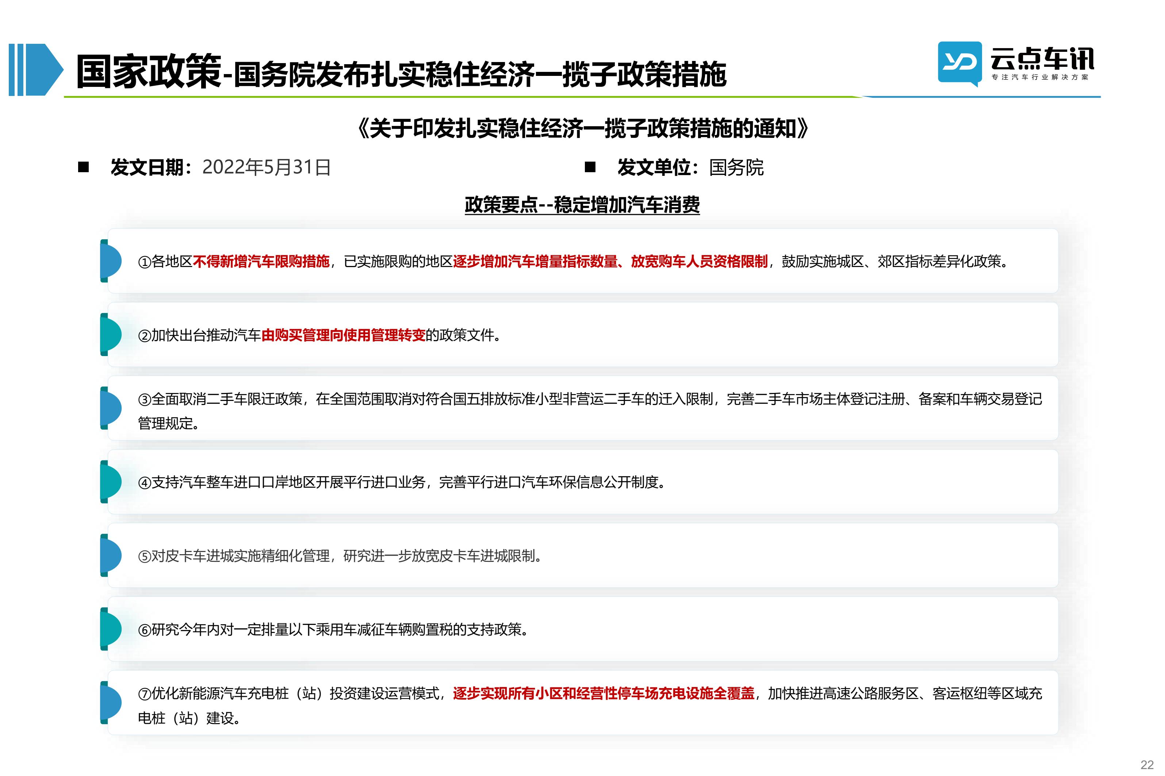Screen dimensions: 1165x776
Task: Click the underlined heading 政策要点--稳定增加汽车消费
Action: (x=582, y=204)
